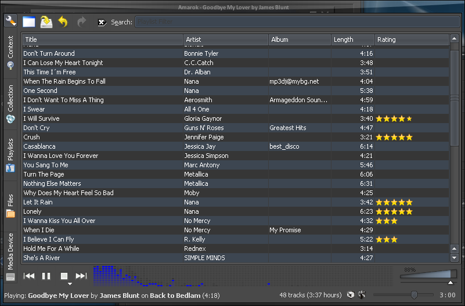This screenshot has width=465, height=306.
Task: Select the track Casablanca
Action: coord(236,146)
